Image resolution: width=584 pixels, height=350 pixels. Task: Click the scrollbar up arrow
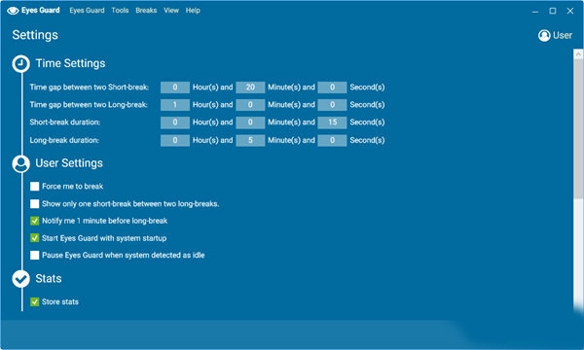(578, 54)
